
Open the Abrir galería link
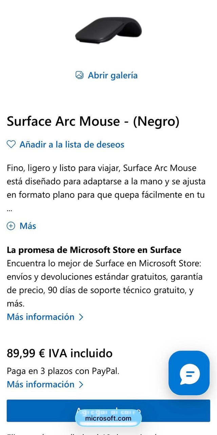(x=112, y=75)
